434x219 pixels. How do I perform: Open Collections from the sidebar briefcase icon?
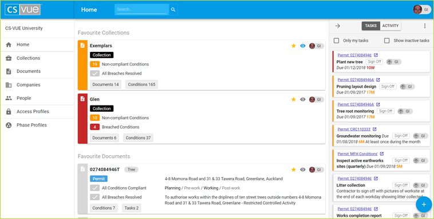click(x=9, y=58)
